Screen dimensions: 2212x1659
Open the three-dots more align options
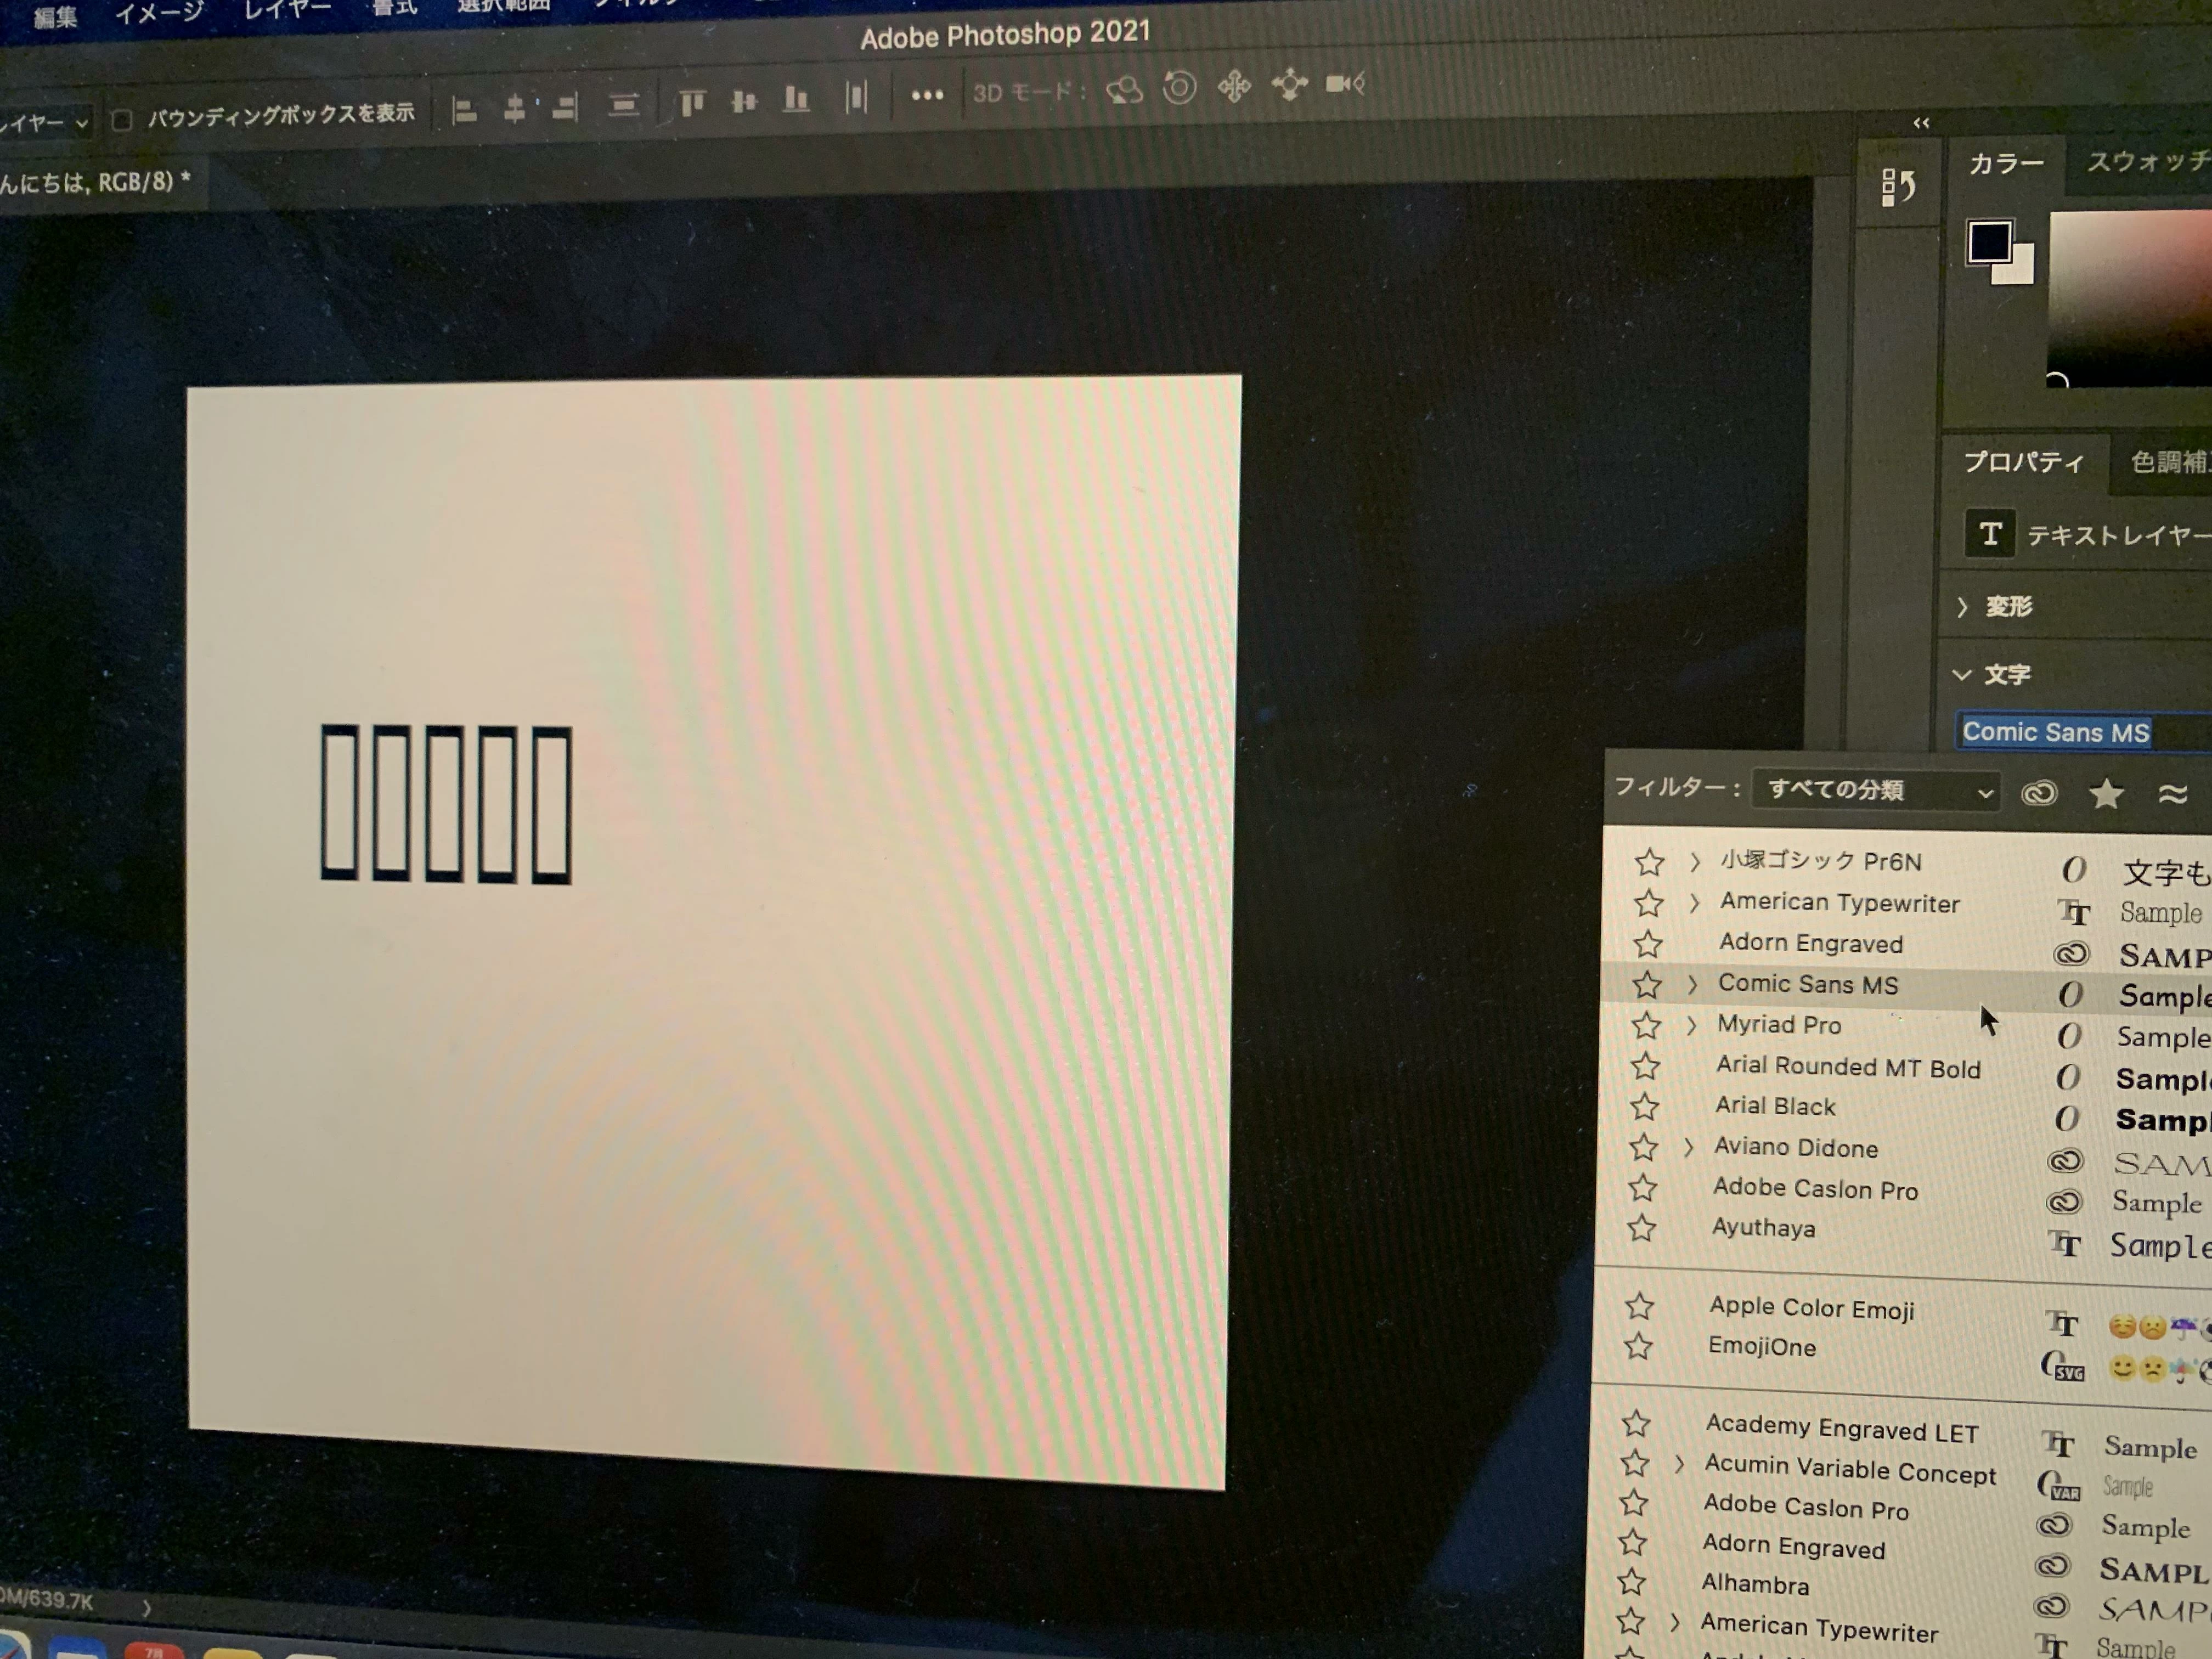[x=927, y=96]
